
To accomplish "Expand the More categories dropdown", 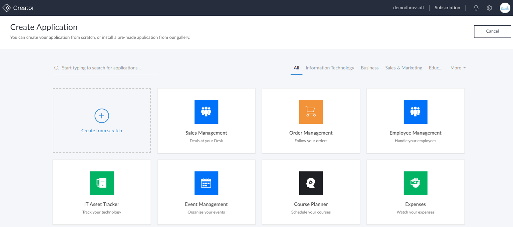I will [458, 68].
